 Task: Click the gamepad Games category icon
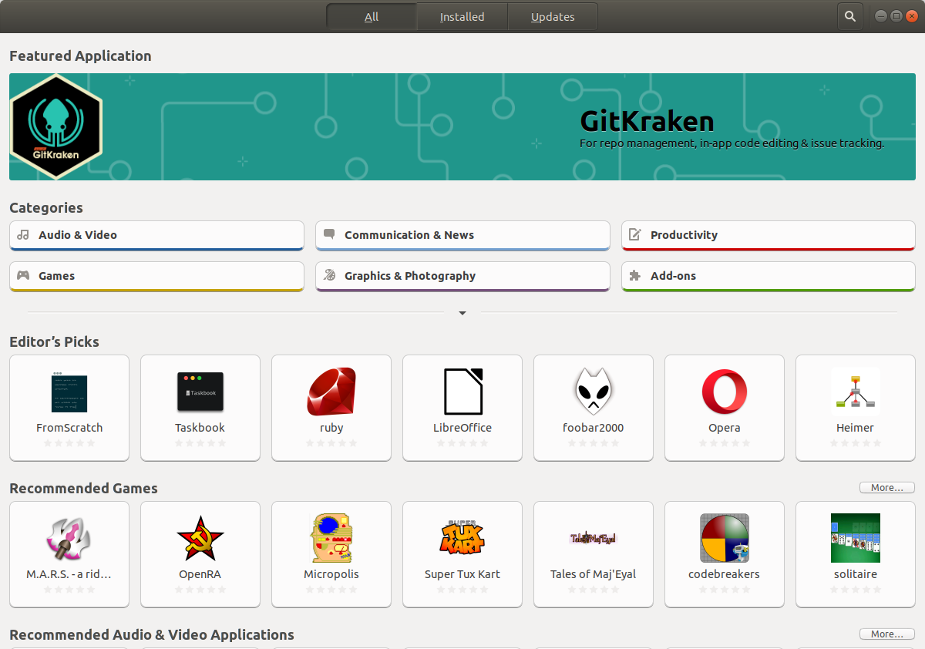click(23, 275)
